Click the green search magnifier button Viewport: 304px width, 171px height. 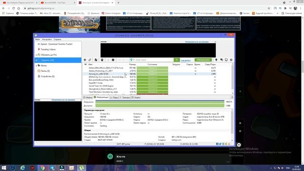pos(176,60)
